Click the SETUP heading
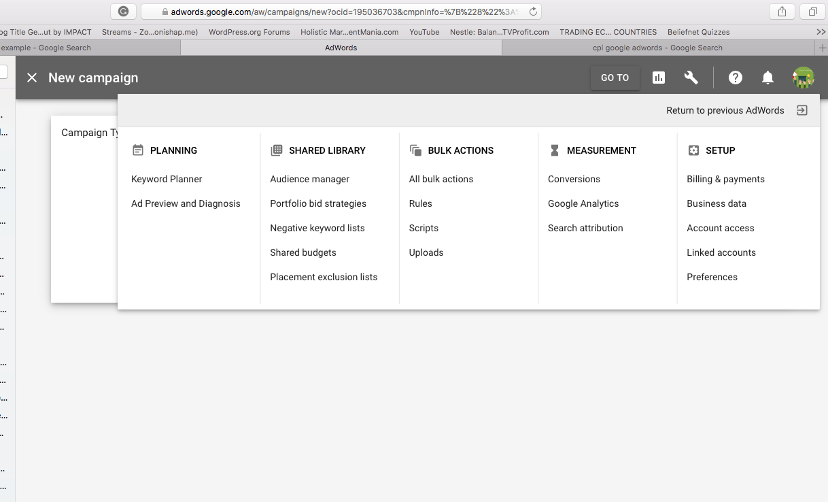 [x=721, y=150]
